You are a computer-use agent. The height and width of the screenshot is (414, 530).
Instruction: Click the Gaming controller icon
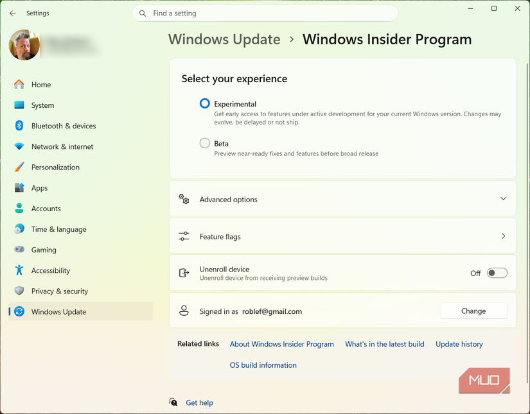point(19,249)
